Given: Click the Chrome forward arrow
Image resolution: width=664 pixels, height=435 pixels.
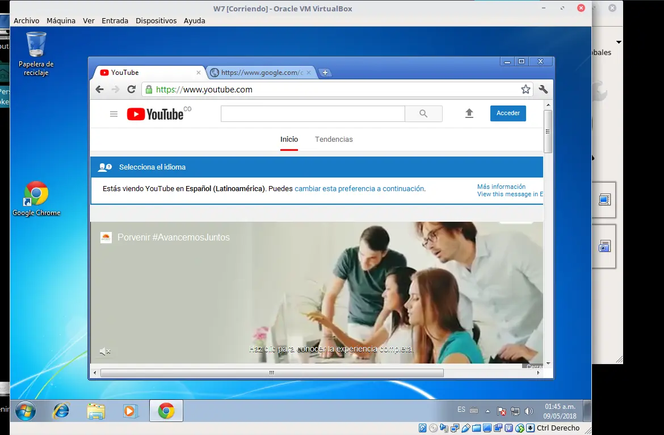Looking at the screenshot, I should click(115, 89).
